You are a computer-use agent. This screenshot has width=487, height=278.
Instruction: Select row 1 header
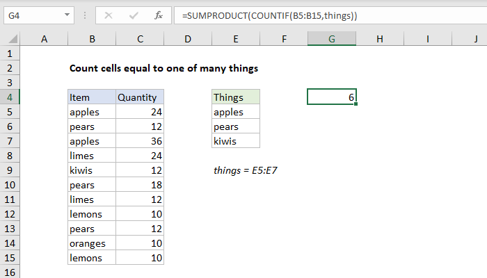10,54
